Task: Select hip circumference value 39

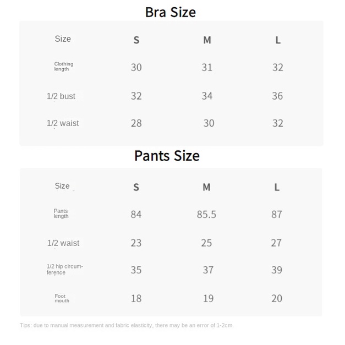Action: coord(277,270)
